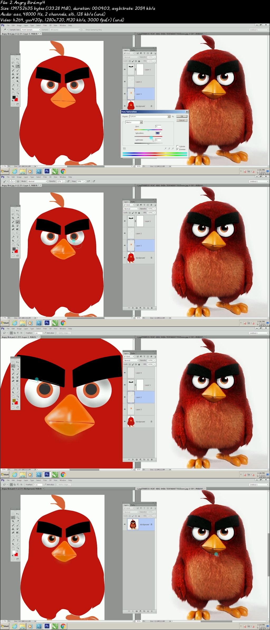Select the Zoom tool in the Layer 4 frame's toolbox
This screenshot has height=630, width=270.
click(18, 396)
